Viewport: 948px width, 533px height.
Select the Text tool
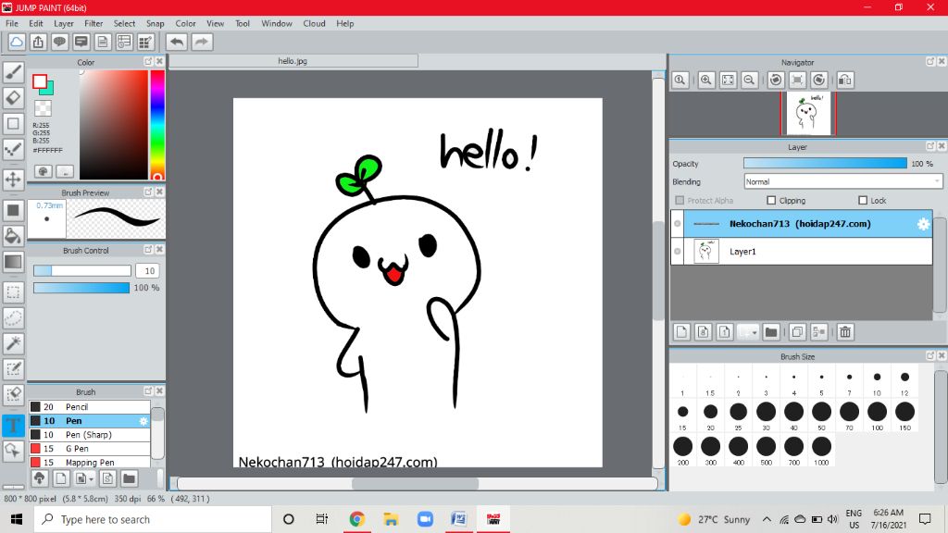(13, 425)
